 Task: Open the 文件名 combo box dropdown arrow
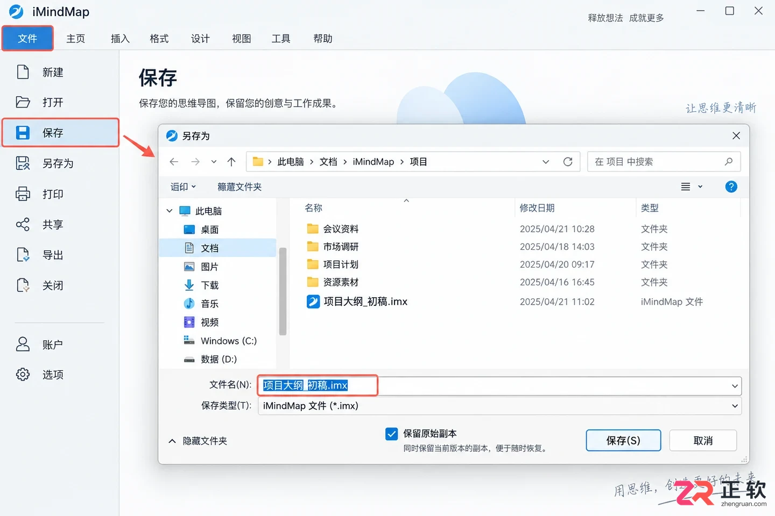pyautogui.click(x=735, y=386)
